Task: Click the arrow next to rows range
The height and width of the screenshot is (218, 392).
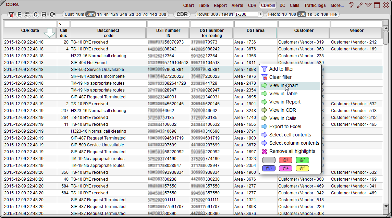Action: point(260,14)
